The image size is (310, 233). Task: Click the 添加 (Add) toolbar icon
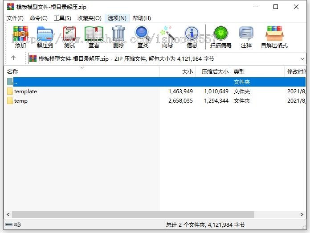pyautogui.click(x=20, y=37)
